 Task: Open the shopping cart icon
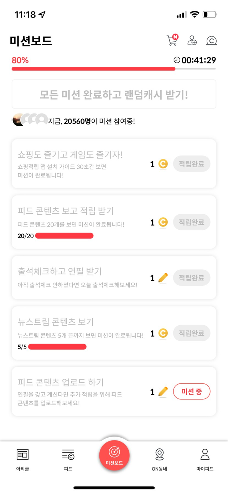point(172,40)
